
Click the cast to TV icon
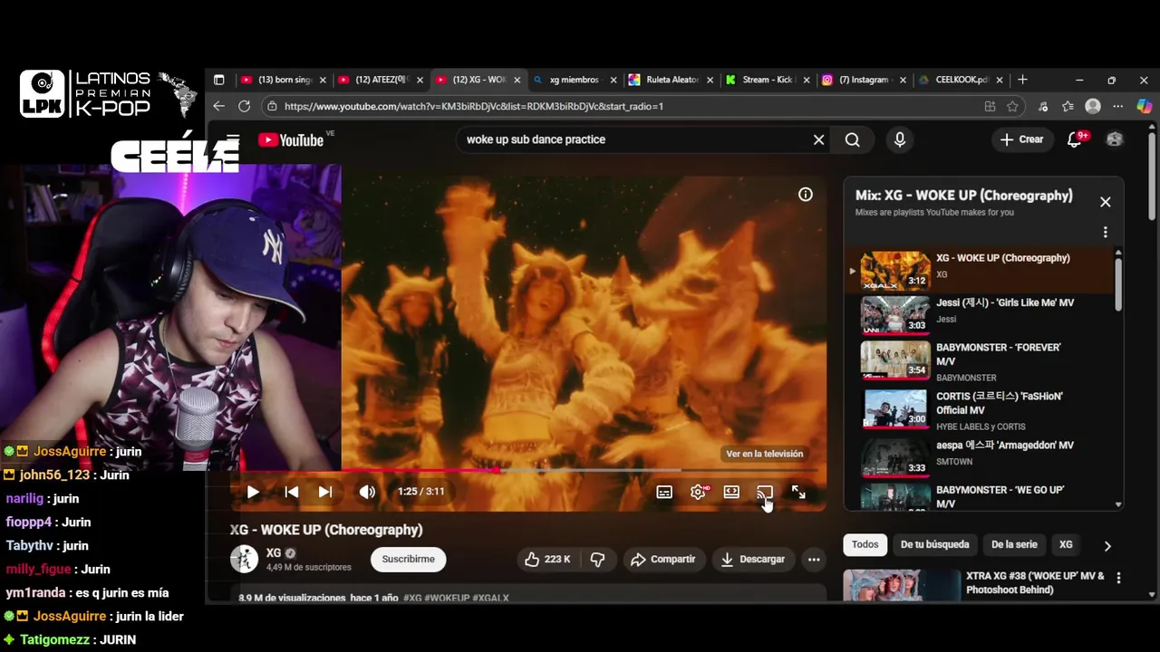pyautogui.click(x=765, y=492)
